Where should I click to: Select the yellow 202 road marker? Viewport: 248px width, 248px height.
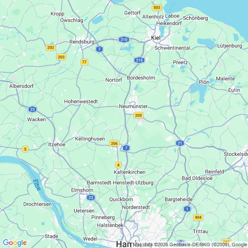pos(50,47)
